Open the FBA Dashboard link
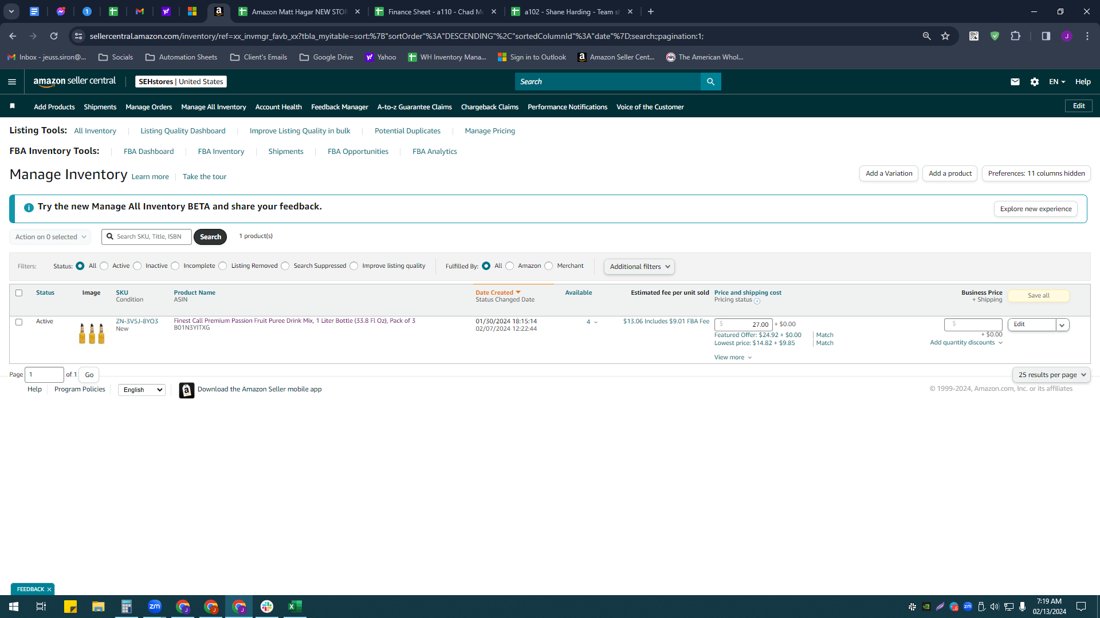Image resolution: width=1100 pixels, height=618 pixels. (148, 152)
